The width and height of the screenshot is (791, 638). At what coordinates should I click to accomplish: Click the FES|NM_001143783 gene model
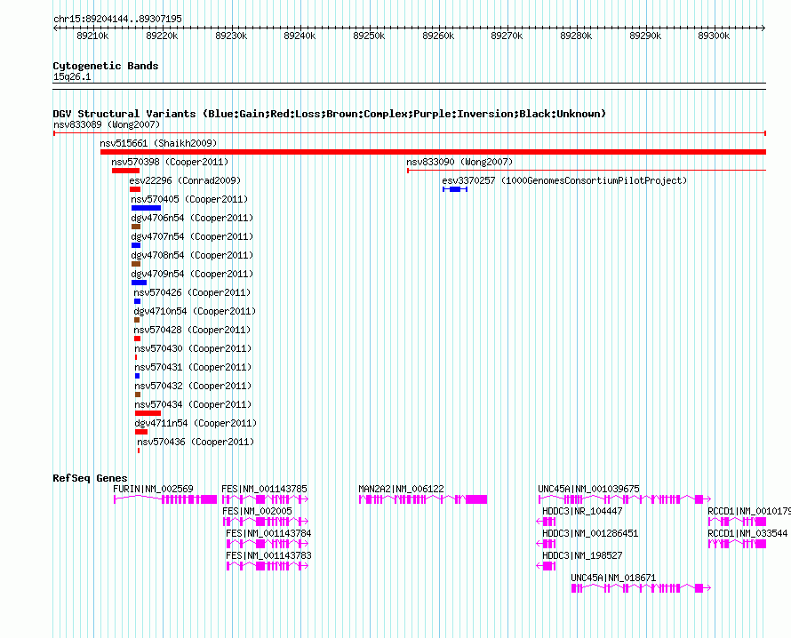(x=268, y=566)
